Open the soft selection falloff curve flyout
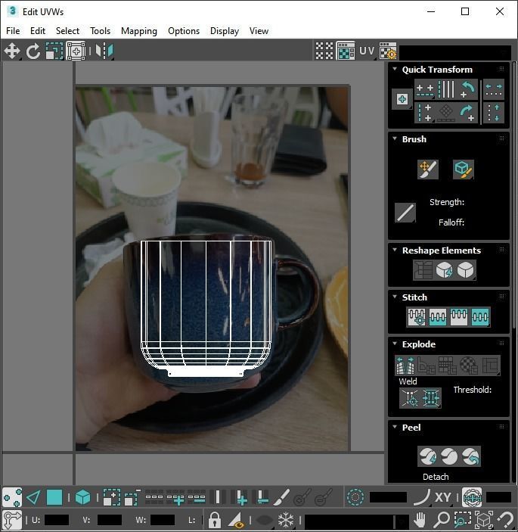This screenshot has width=518, height=532. point(422,497)
